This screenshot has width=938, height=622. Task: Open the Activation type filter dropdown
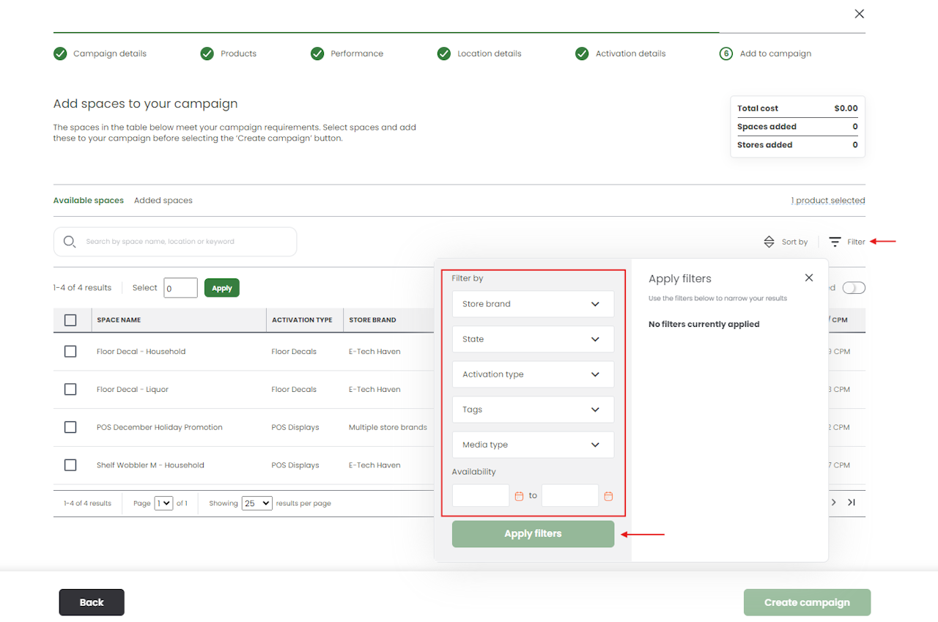pos(533,374)
